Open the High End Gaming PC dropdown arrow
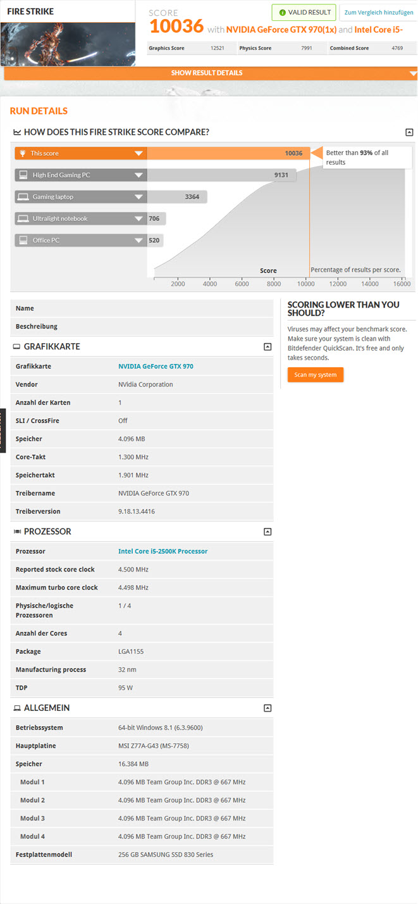418x904 pixels. point(138,175)
